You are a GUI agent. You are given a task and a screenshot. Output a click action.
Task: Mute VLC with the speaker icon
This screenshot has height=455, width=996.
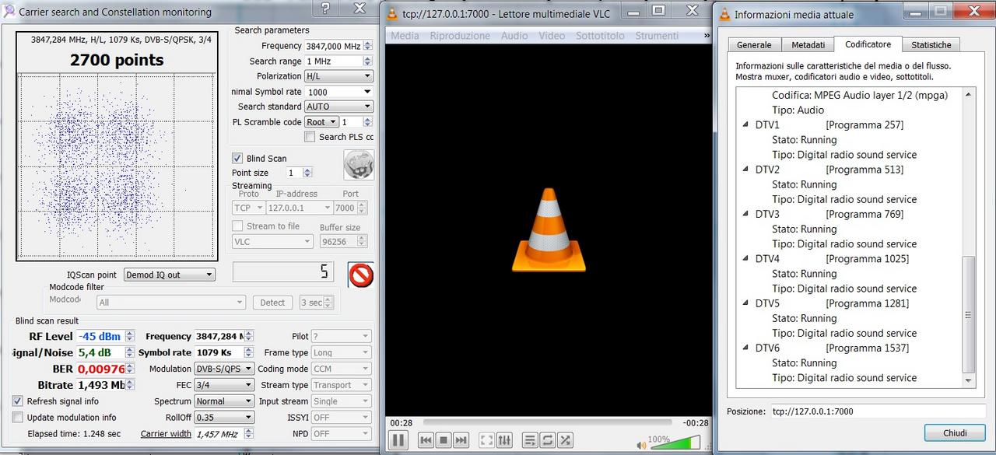pos(641,445)
